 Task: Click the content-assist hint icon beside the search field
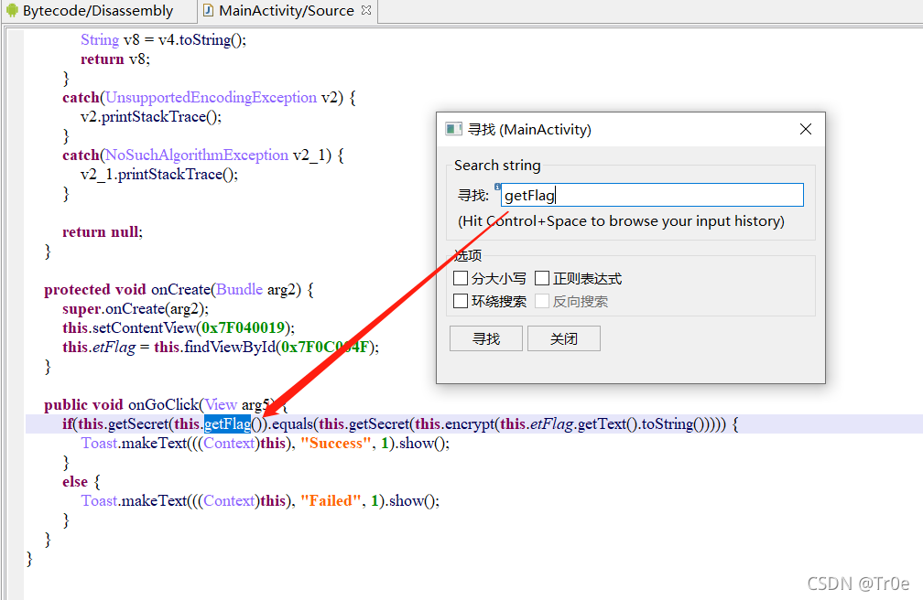497,187
